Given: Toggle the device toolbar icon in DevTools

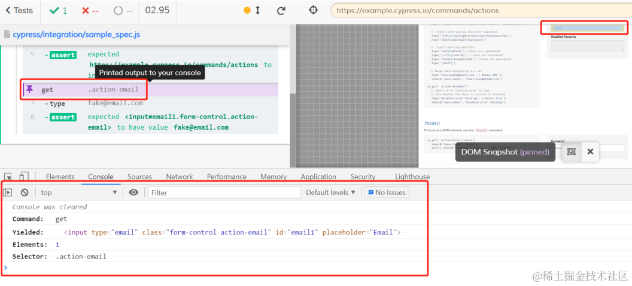Looking at the screenshot, I should point(24,177).
